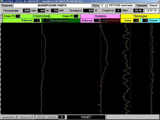Click the Перегон label
160x120 pixels.
[7, 5]
